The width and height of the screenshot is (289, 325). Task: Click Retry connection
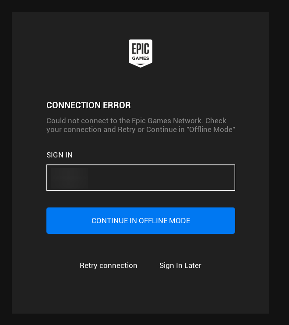[x=109, y=265]
